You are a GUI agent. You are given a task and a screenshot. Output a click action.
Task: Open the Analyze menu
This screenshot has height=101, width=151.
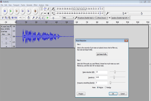(41, 5)
